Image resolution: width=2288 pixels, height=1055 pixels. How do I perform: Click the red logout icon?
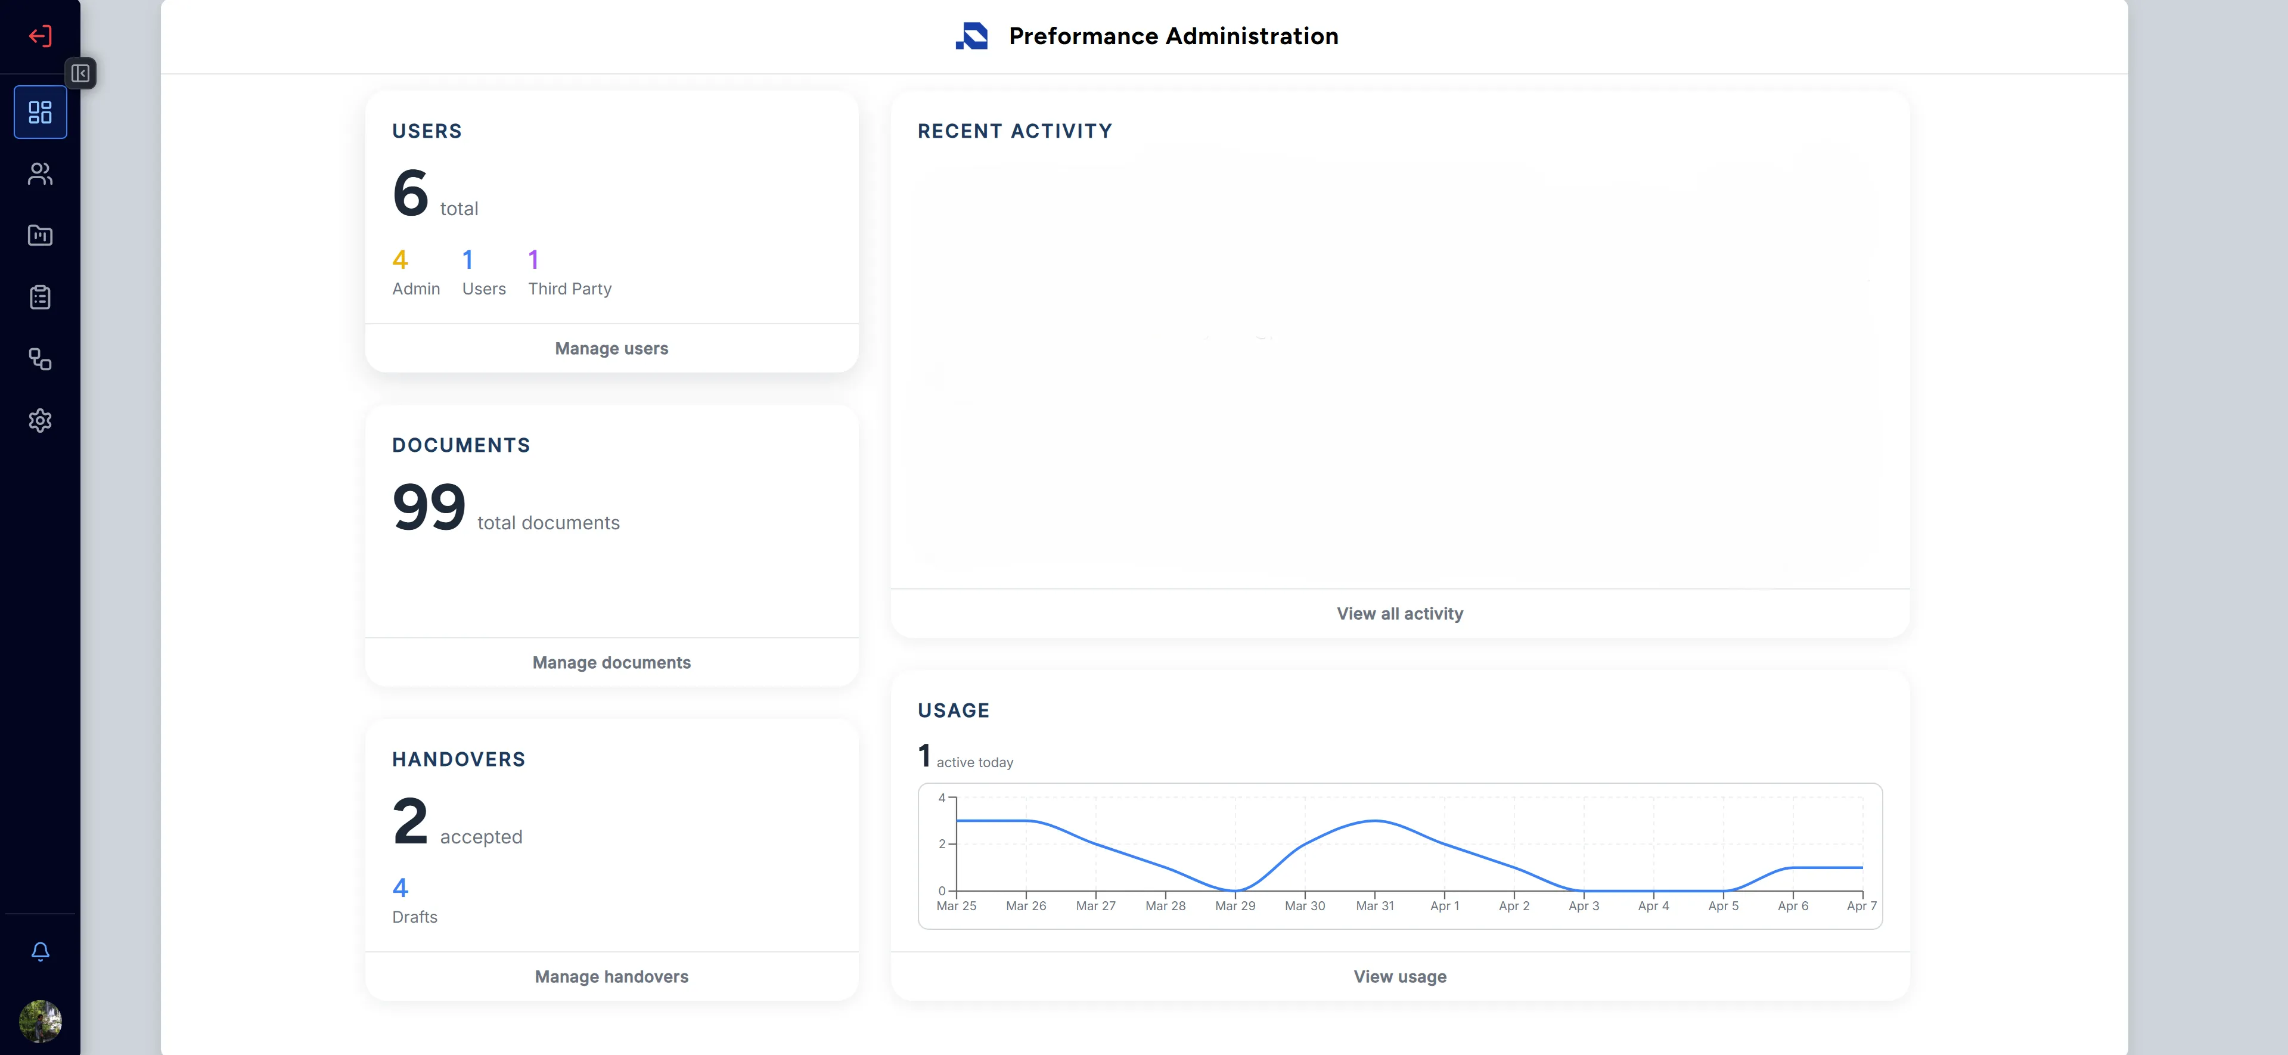point(40,36)
